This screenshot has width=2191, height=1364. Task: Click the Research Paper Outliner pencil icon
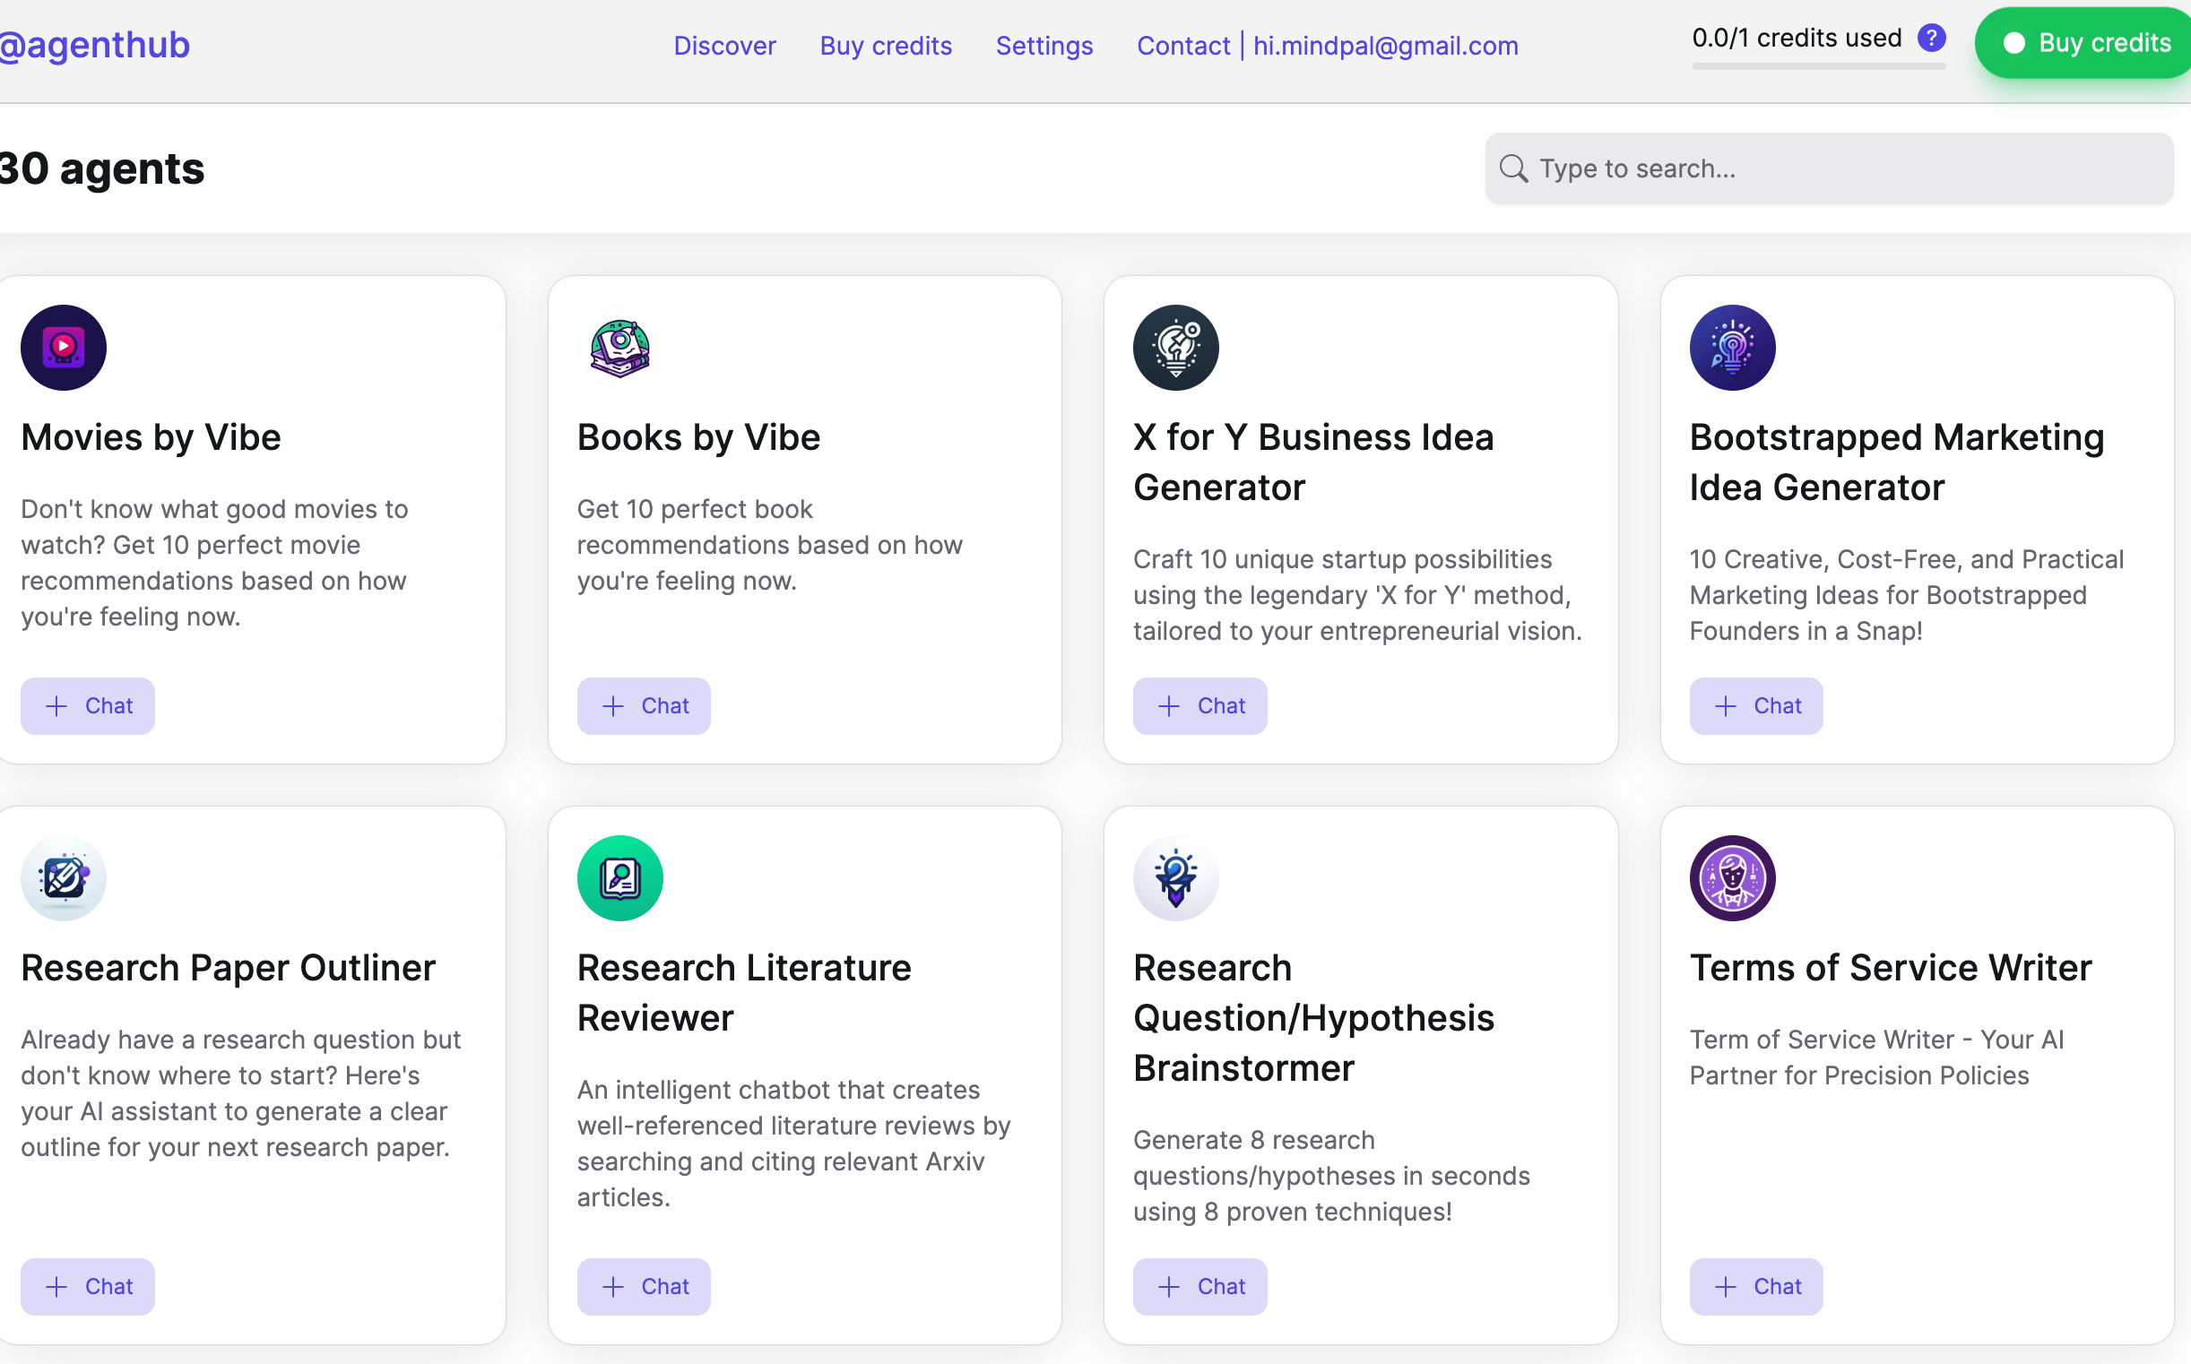[x=63, y=877]
